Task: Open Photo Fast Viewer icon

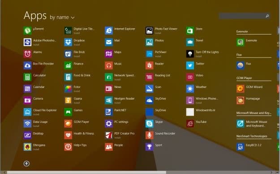Action: click(x=150, y=30)
